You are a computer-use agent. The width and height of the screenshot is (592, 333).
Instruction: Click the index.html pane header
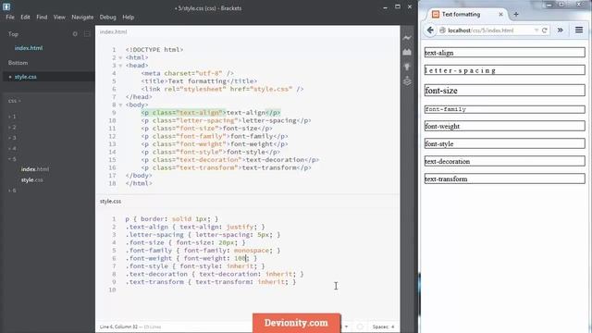click(113, 32)
